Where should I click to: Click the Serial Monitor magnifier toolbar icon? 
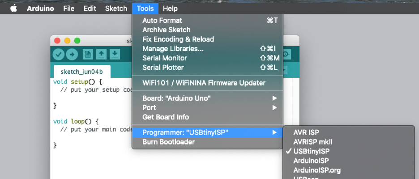(286, 54)
